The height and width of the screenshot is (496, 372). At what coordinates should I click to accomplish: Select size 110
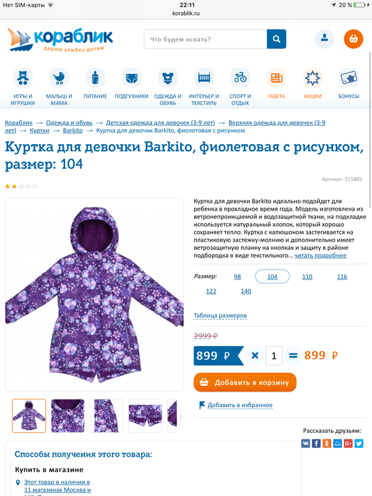[307, 277]
